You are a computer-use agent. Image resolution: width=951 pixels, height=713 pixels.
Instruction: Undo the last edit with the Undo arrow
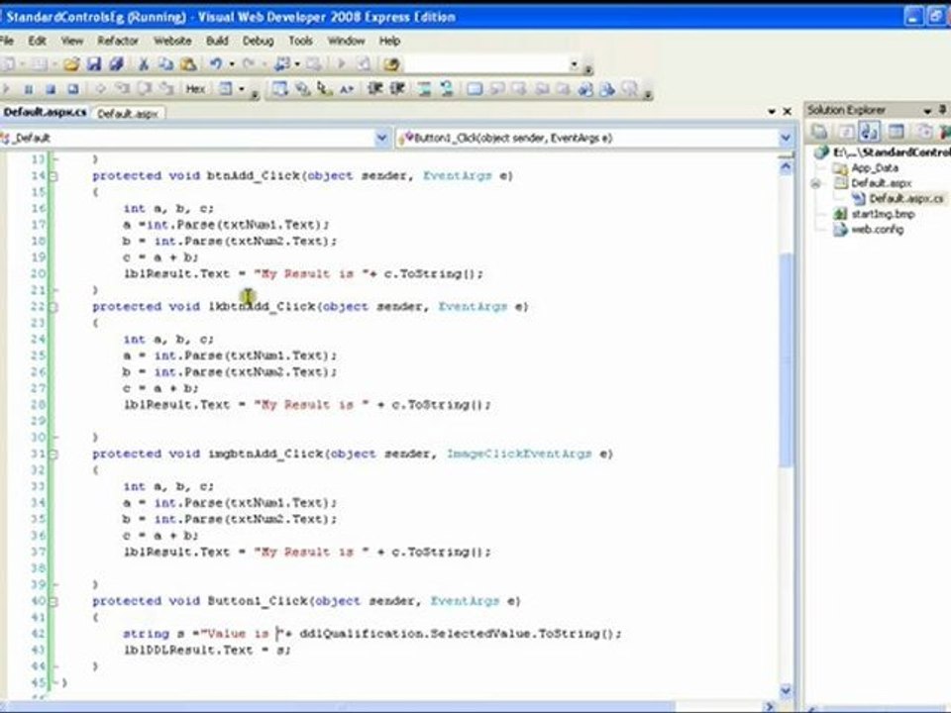[x=215, y=63]
